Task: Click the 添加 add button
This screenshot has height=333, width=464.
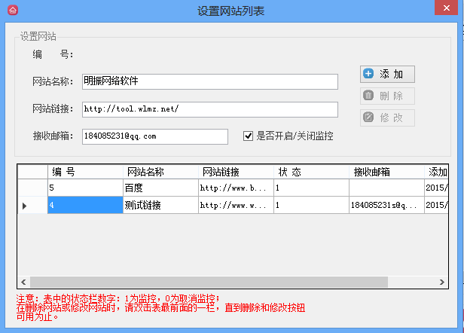Action: click(387, 74)
